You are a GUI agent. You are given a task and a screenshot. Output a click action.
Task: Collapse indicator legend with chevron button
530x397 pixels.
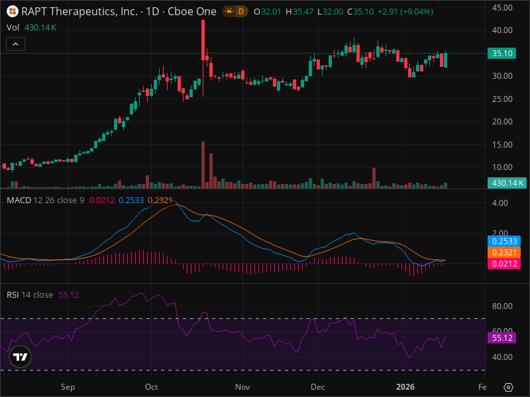[x=15, y=44]
